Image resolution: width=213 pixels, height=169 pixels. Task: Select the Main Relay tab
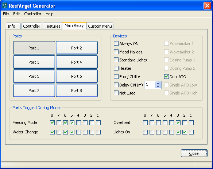(74, 25)
